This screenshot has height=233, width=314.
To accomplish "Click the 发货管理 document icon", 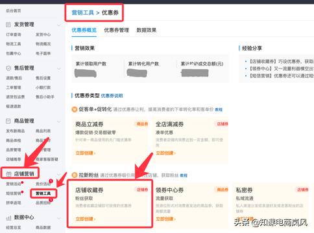I will [x=8, y=25].
